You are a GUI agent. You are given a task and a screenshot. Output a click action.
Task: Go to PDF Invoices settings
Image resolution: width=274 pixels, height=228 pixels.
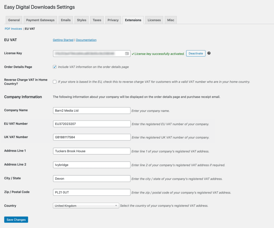[13, 28]
